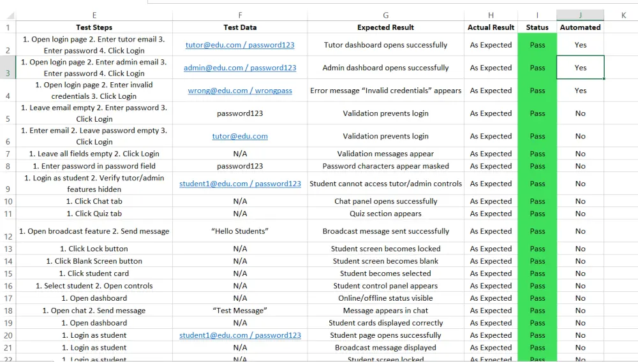
Task: Select column H header
Action: tap(491, 15)
